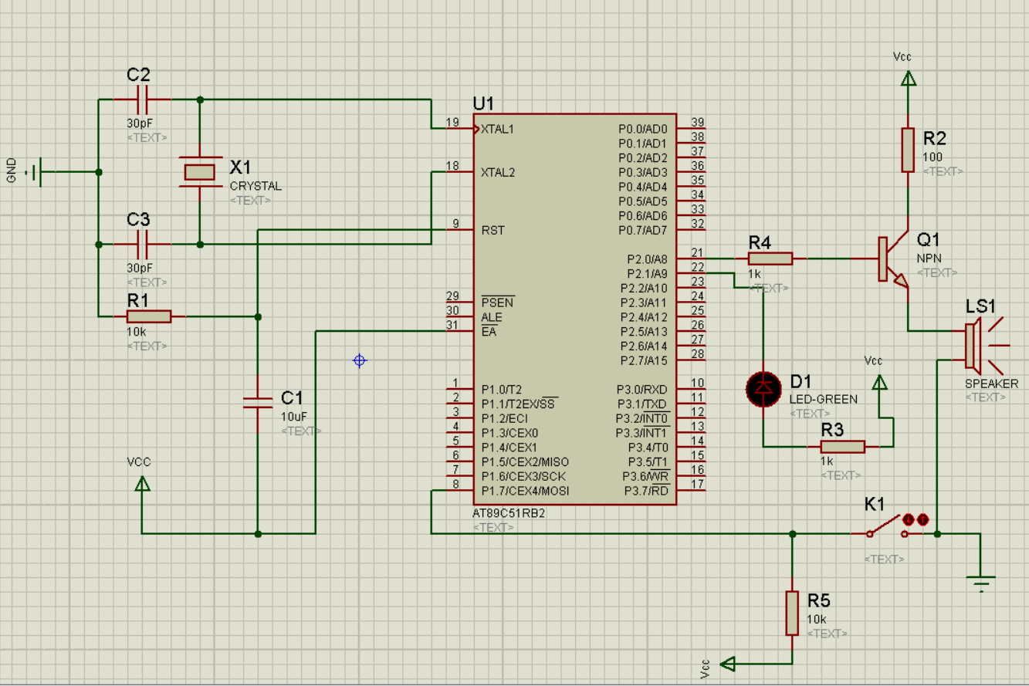Image resolution: width=1029 pixels, height=686 pixels.
Task: Select resistor R5 10k body
Action: pyautogui.click(x=792, y=613)
